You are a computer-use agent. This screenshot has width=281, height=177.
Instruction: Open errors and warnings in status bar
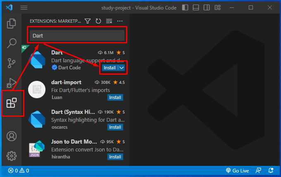pyautogui.click(x=19, y=170)
